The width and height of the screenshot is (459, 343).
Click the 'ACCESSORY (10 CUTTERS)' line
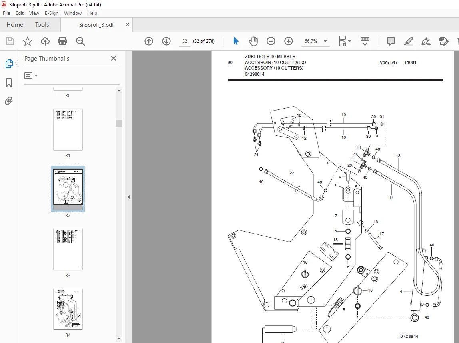coord(274,68)
